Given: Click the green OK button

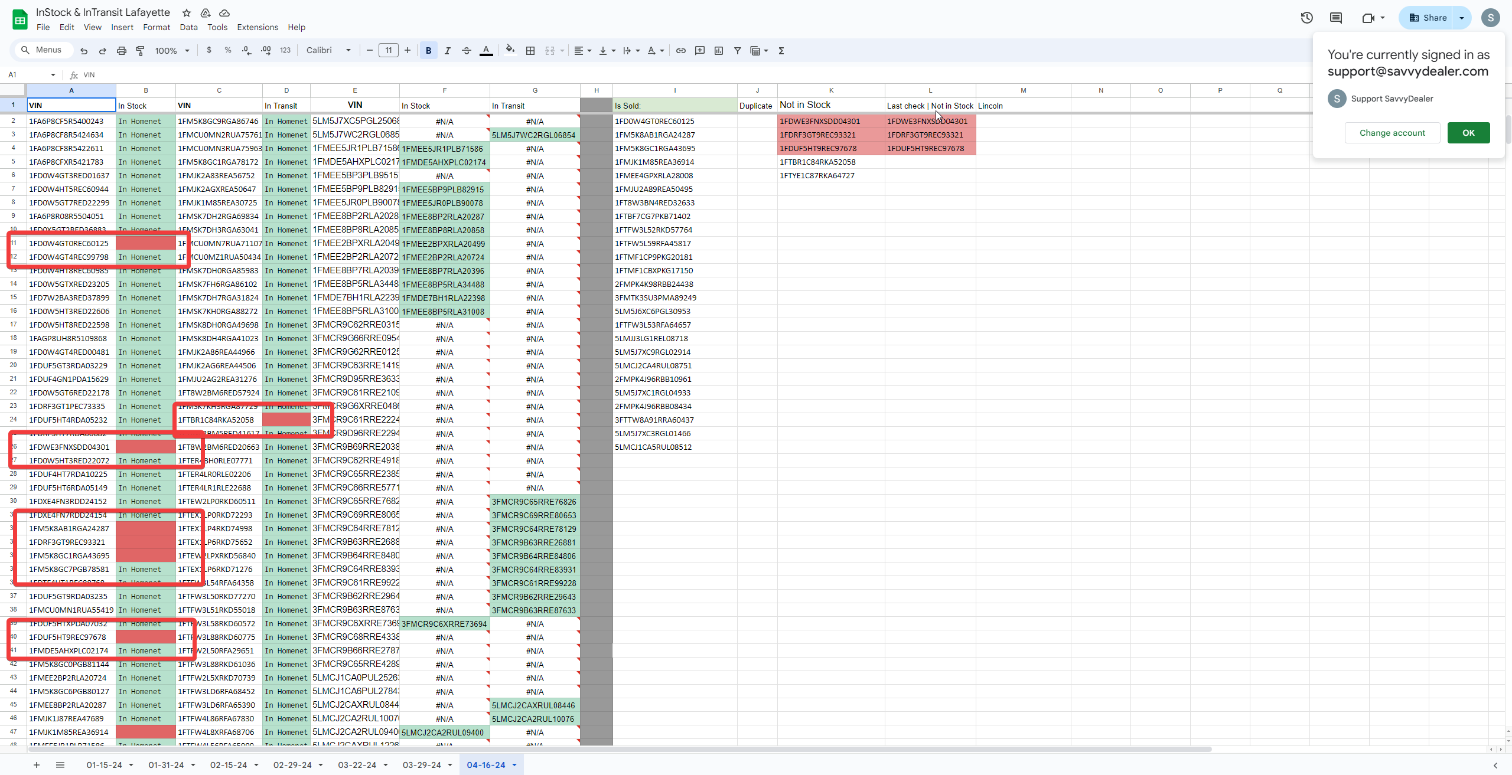Looking at the screenshot, I should (1468, 133).
